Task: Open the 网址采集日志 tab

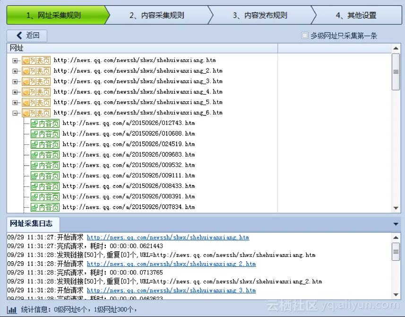Action: [33, 224]
